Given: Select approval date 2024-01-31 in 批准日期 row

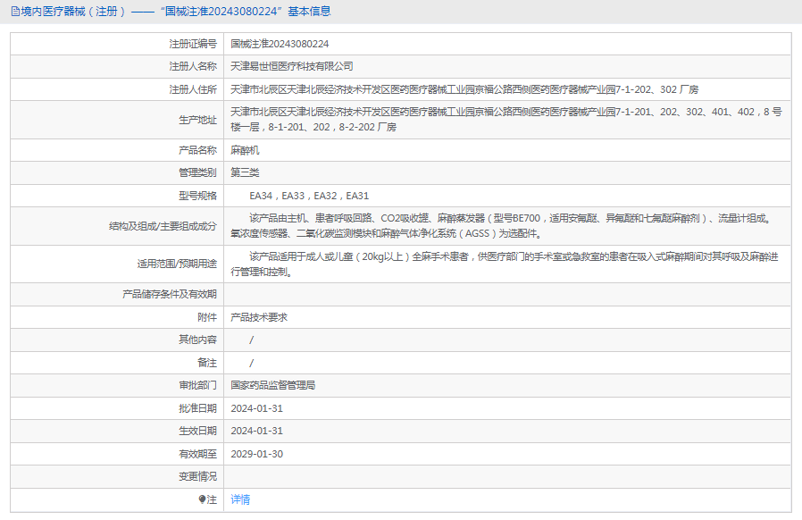Looking at the screenshot, I should [x=256, y=408].
